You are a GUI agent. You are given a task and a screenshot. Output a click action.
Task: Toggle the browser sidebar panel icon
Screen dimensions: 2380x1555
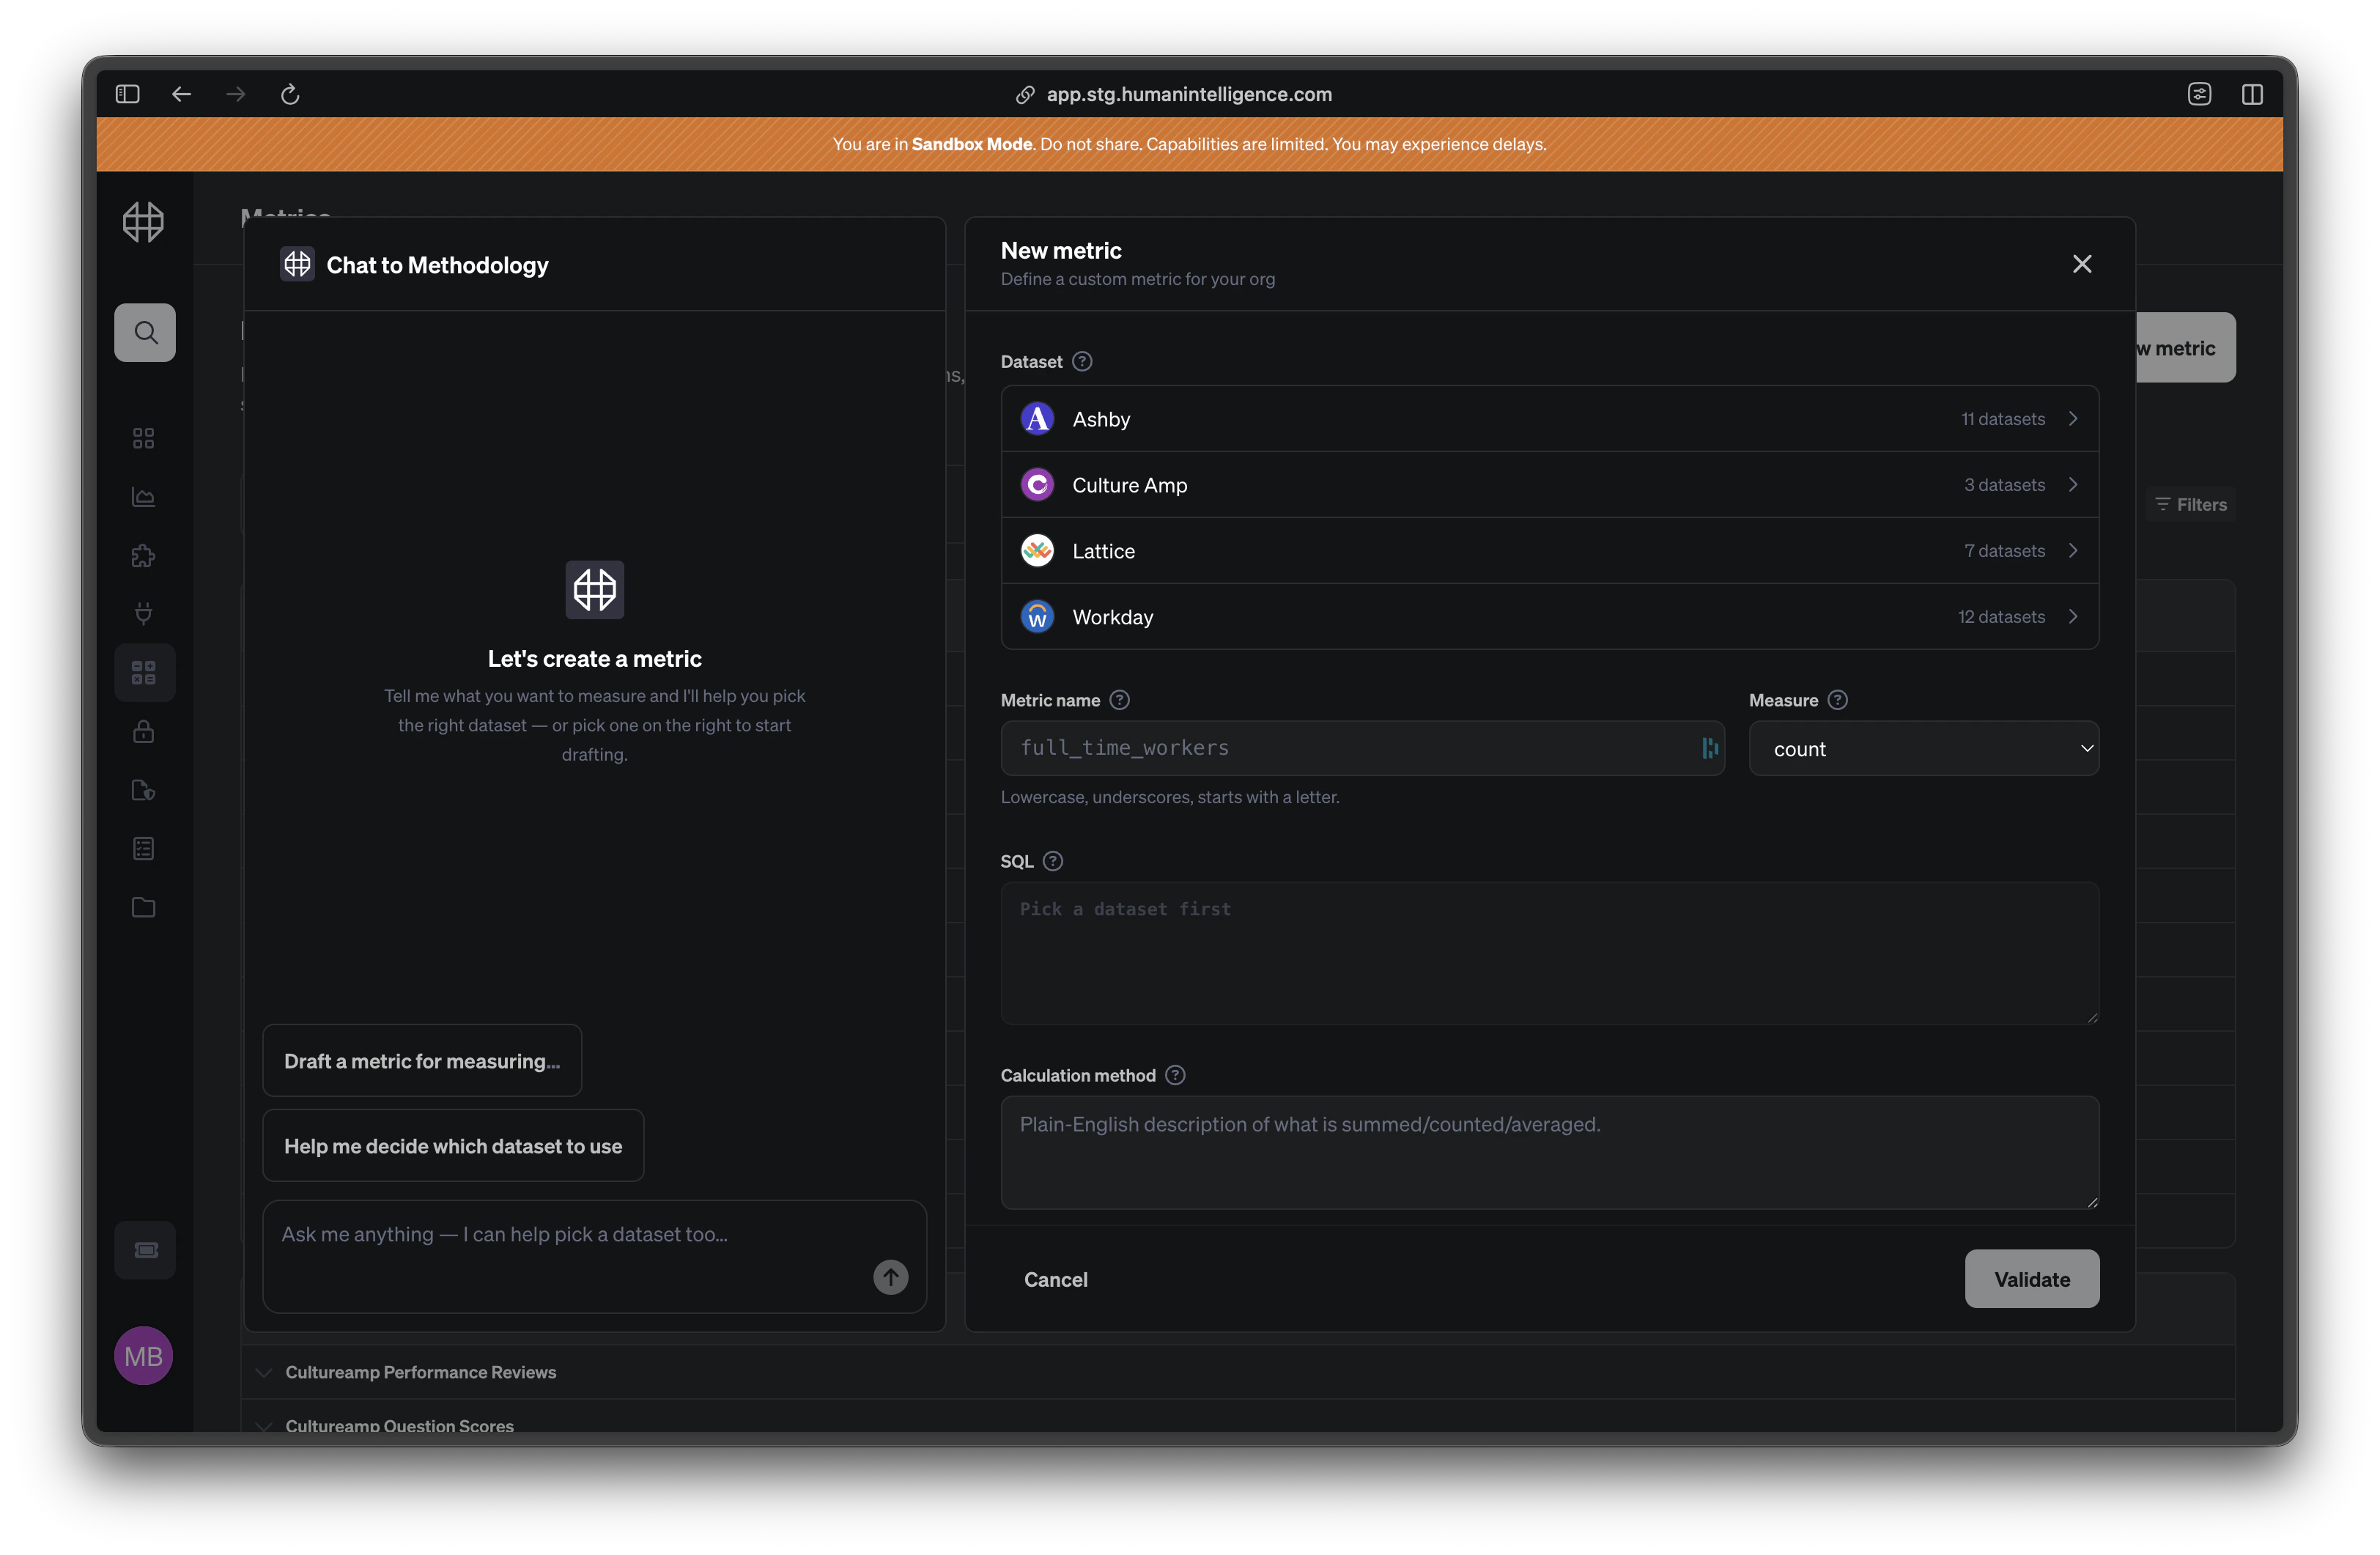point(127,94)
